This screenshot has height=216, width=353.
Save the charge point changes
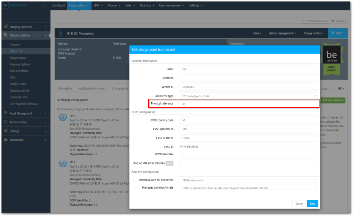point(312,204)
